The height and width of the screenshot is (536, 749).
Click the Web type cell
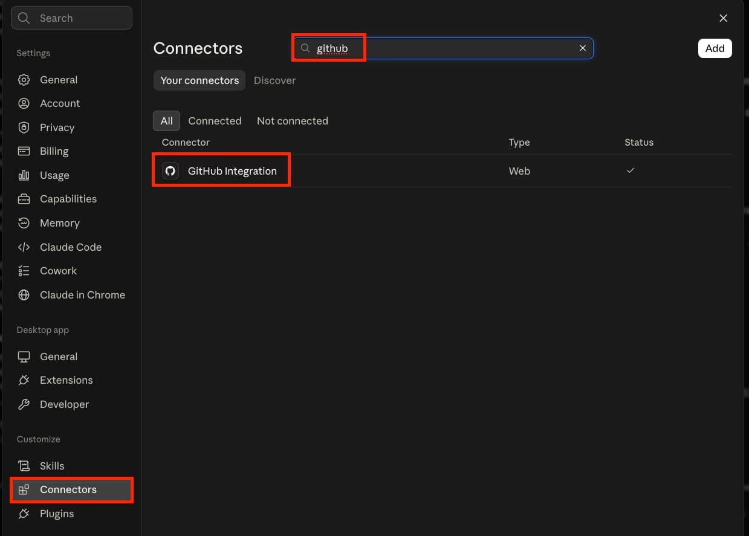point(519,171)
